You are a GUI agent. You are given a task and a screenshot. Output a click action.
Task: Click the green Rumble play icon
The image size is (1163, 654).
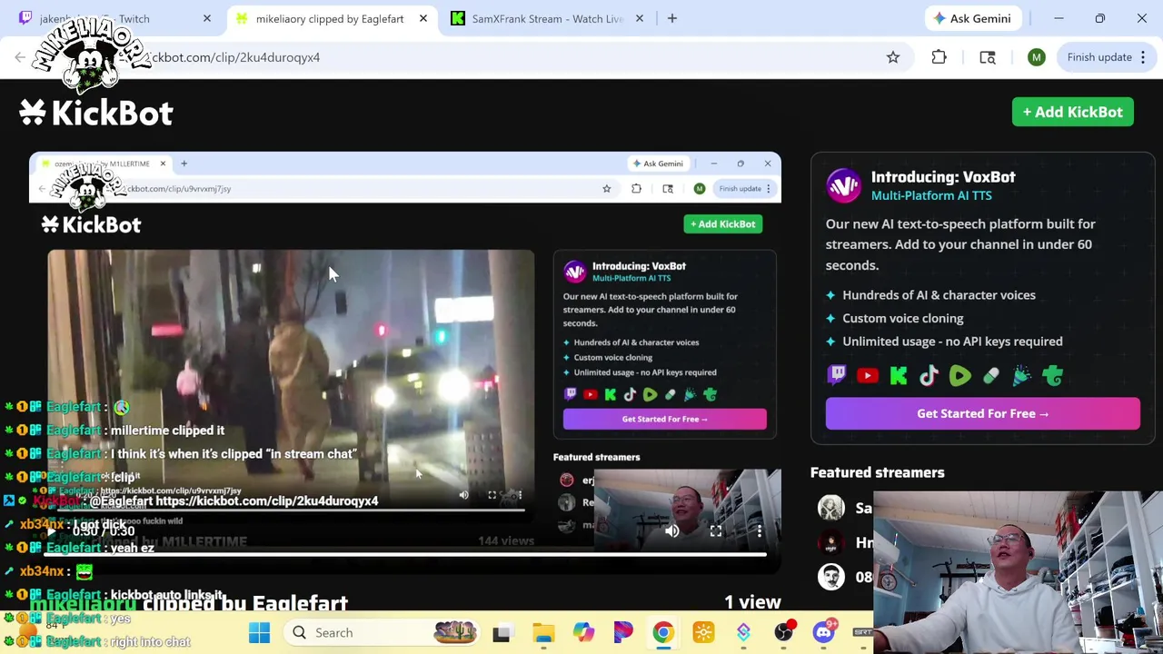click(x=959, y=375)
